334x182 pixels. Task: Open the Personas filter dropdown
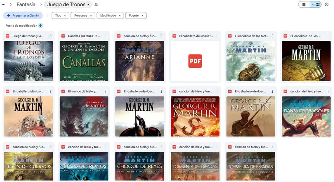click(83, 15)
